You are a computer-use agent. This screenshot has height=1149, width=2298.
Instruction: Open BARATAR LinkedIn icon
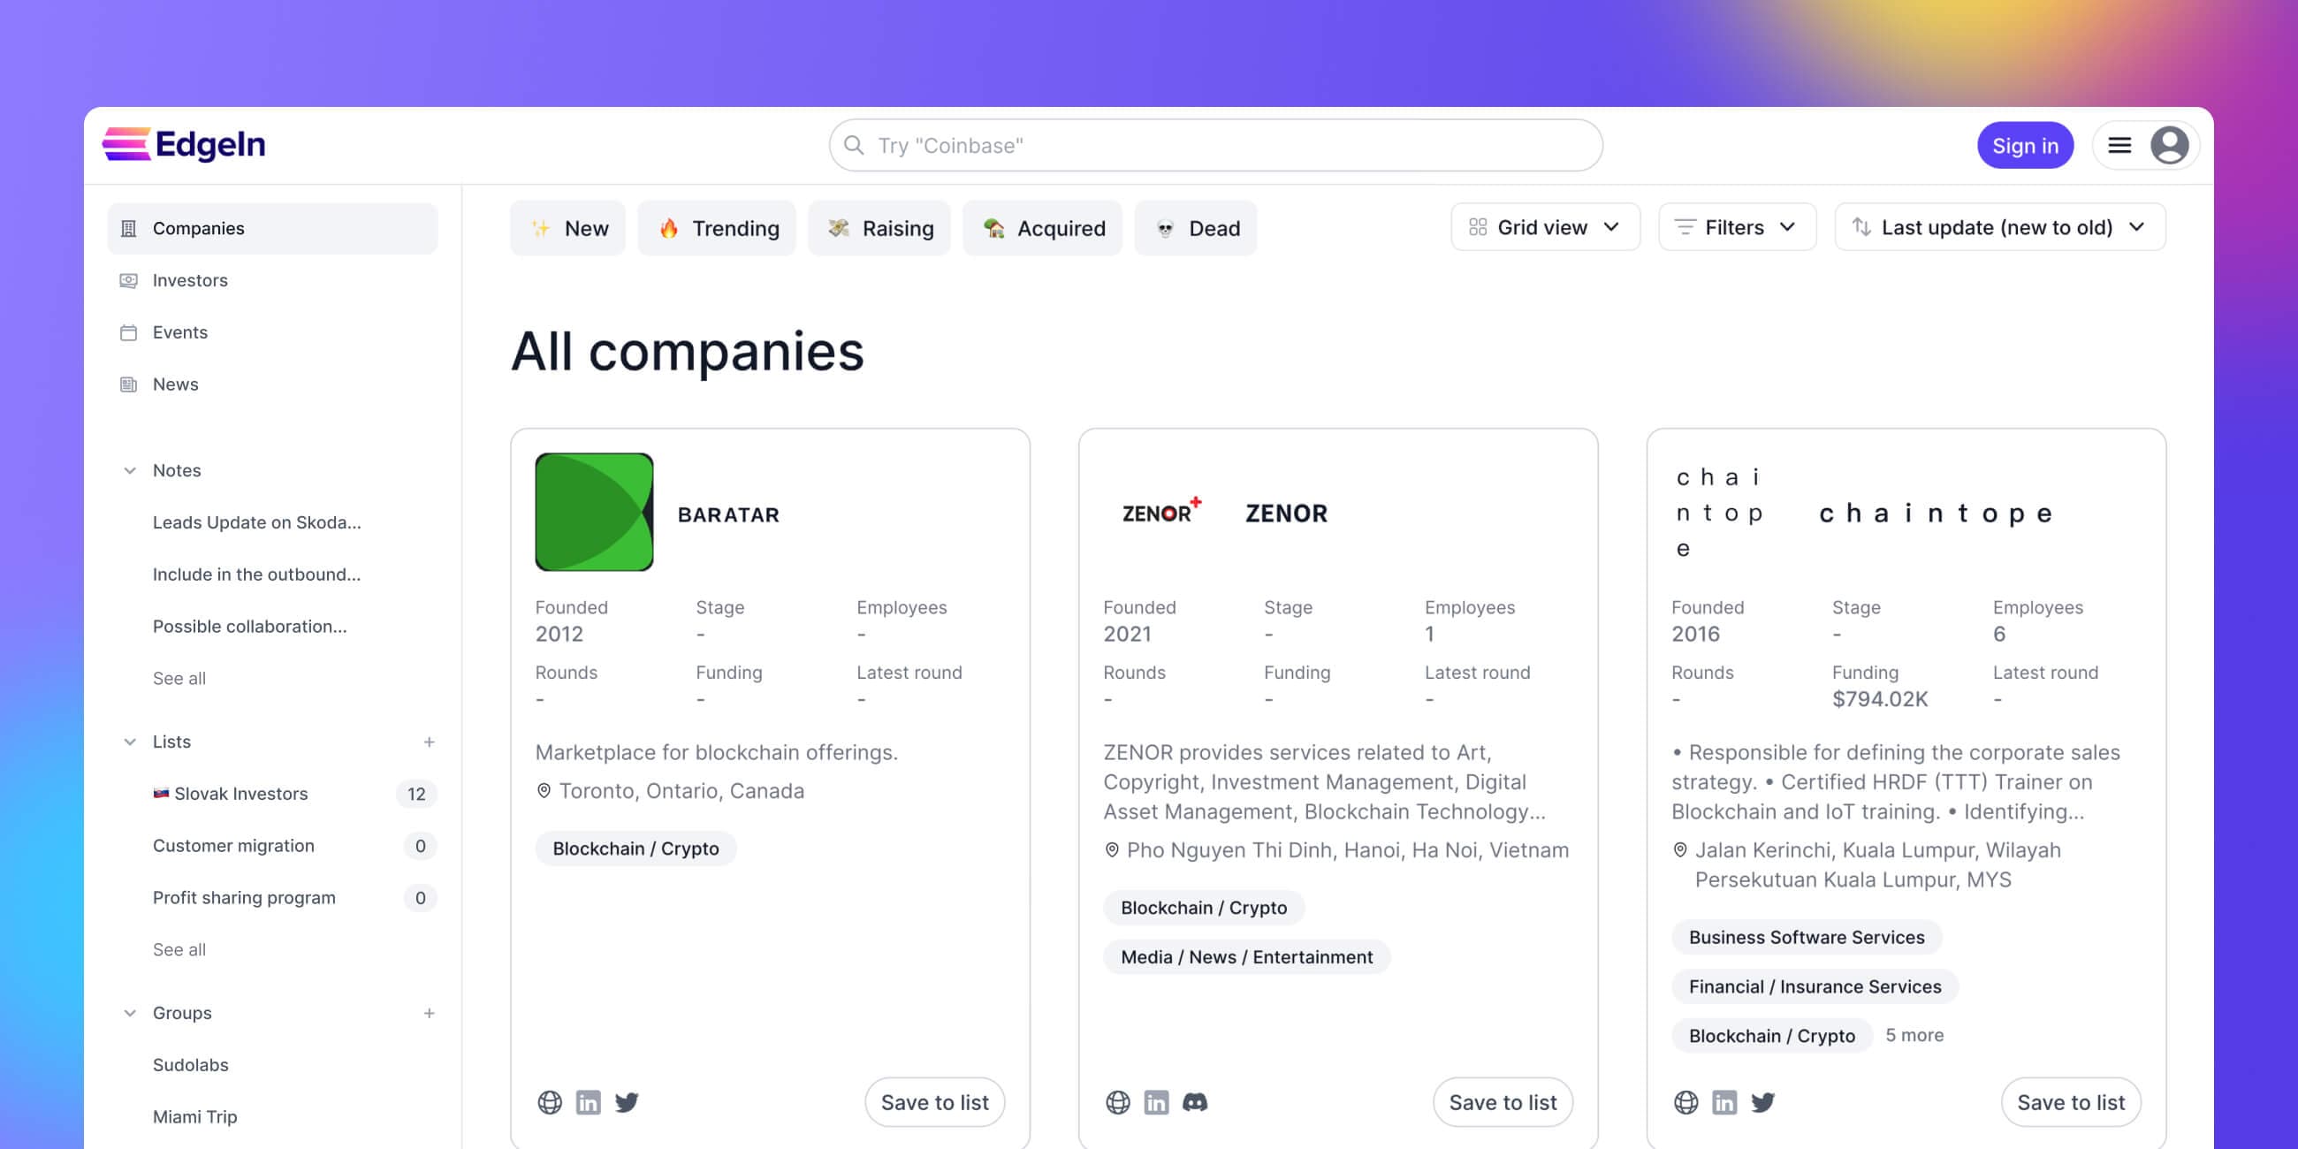(588, 1103)
